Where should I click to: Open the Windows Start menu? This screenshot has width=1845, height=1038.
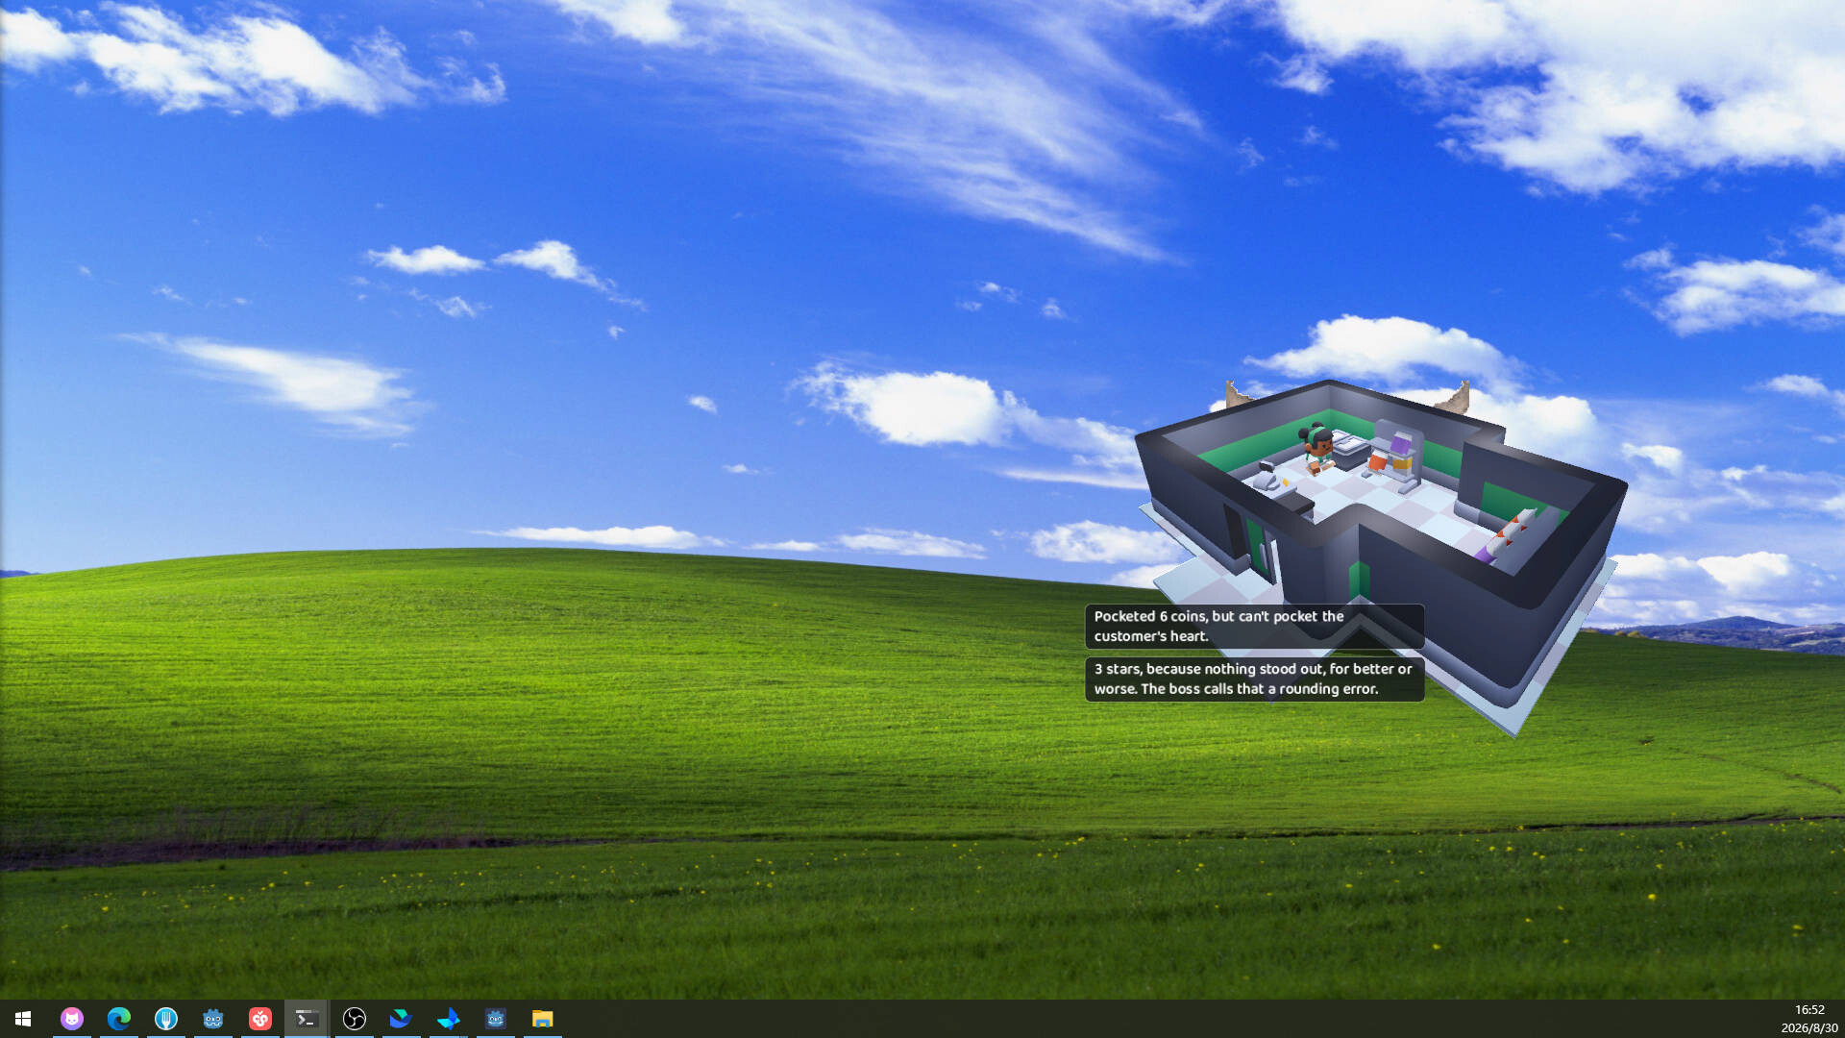point(23,1019)
